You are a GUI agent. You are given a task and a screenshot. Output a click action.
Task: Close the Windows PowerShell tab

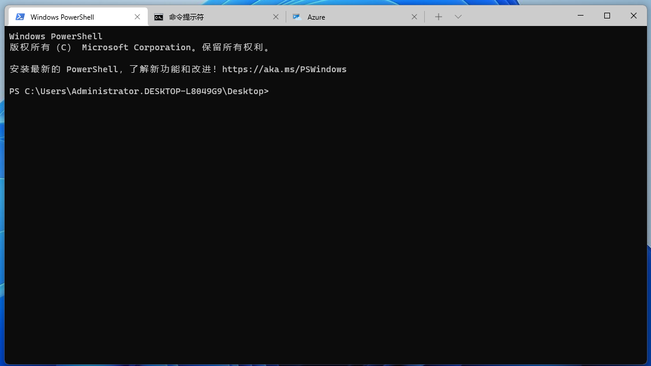click(137, 17)
